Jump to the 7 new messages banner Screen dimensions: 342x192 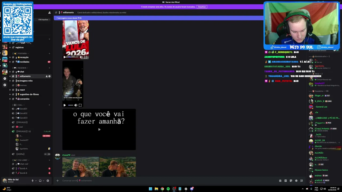click(158, 18)
